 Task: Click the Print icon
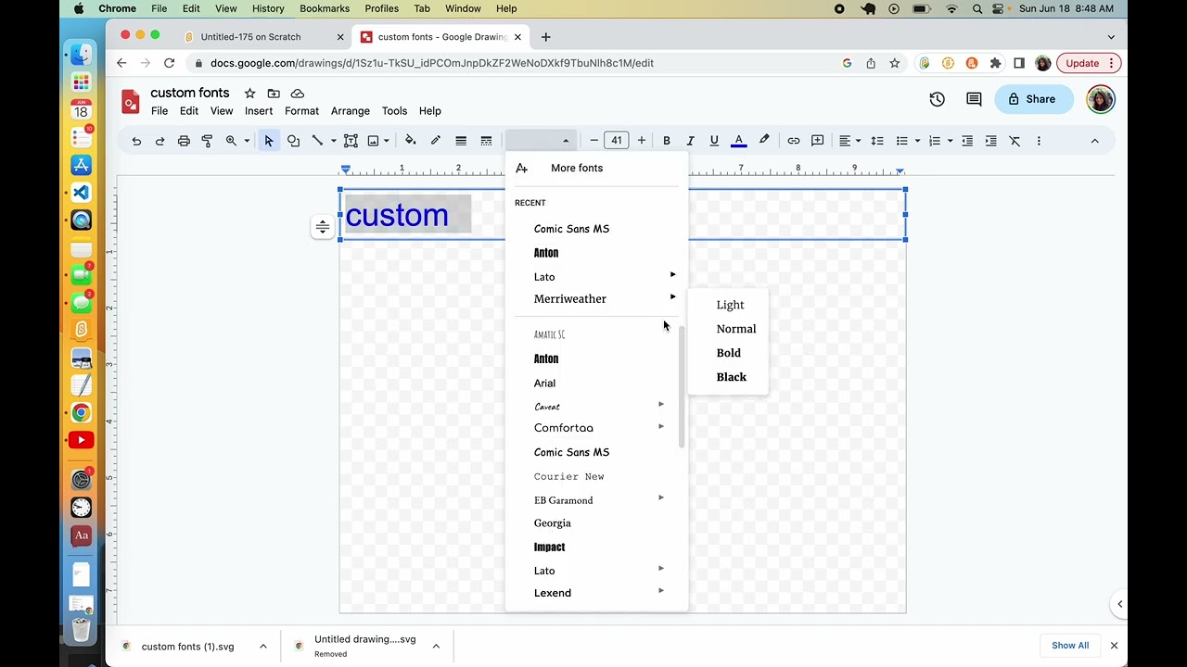click(184, 141)
